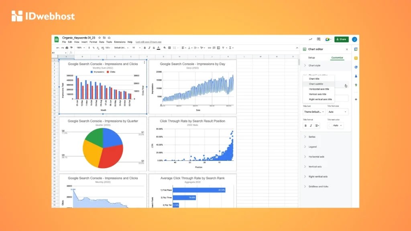Open the Insert menu
411x231 pixels.
(x=84, y=42)
